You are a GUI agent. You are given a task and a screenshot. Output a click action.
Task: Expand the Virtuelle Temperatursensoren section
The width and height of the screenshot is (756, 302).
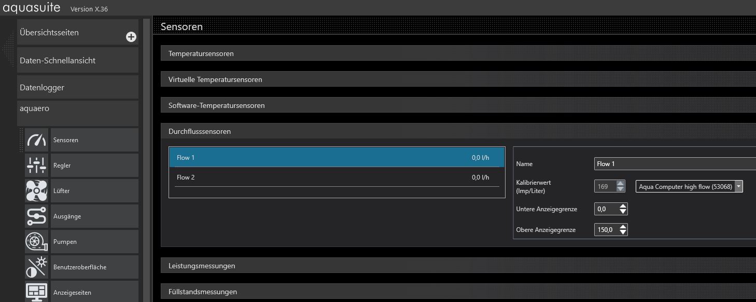click(215, 79)
